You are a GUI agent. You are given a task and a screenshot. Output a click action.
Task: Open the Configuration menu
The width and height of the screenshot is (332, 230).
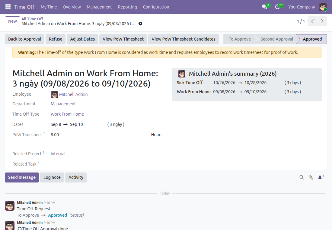point(156,7)
